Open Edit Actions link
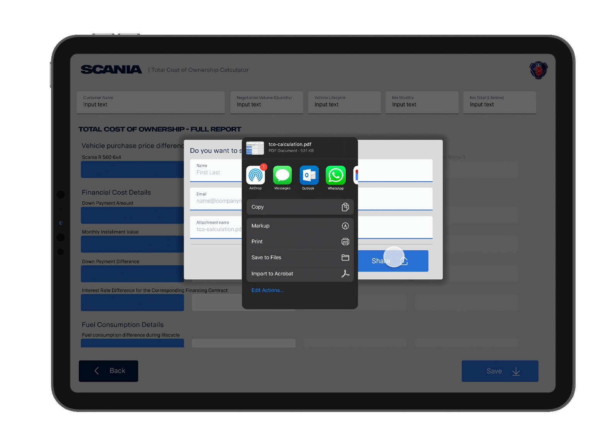 pyautogui.click(x=267, y=290)
